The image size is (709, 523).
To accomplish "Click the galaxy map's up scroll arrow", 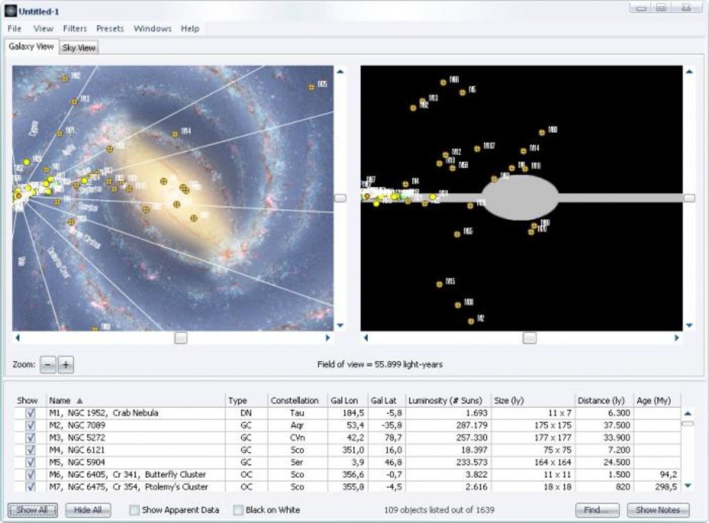I will tap(340, 72).
